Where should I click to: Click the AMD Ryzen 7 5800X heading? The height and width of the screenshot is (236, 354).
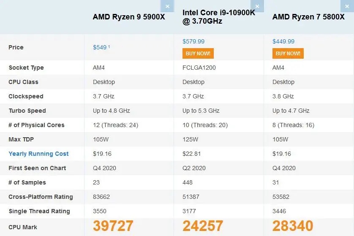(x=308, y=17)
